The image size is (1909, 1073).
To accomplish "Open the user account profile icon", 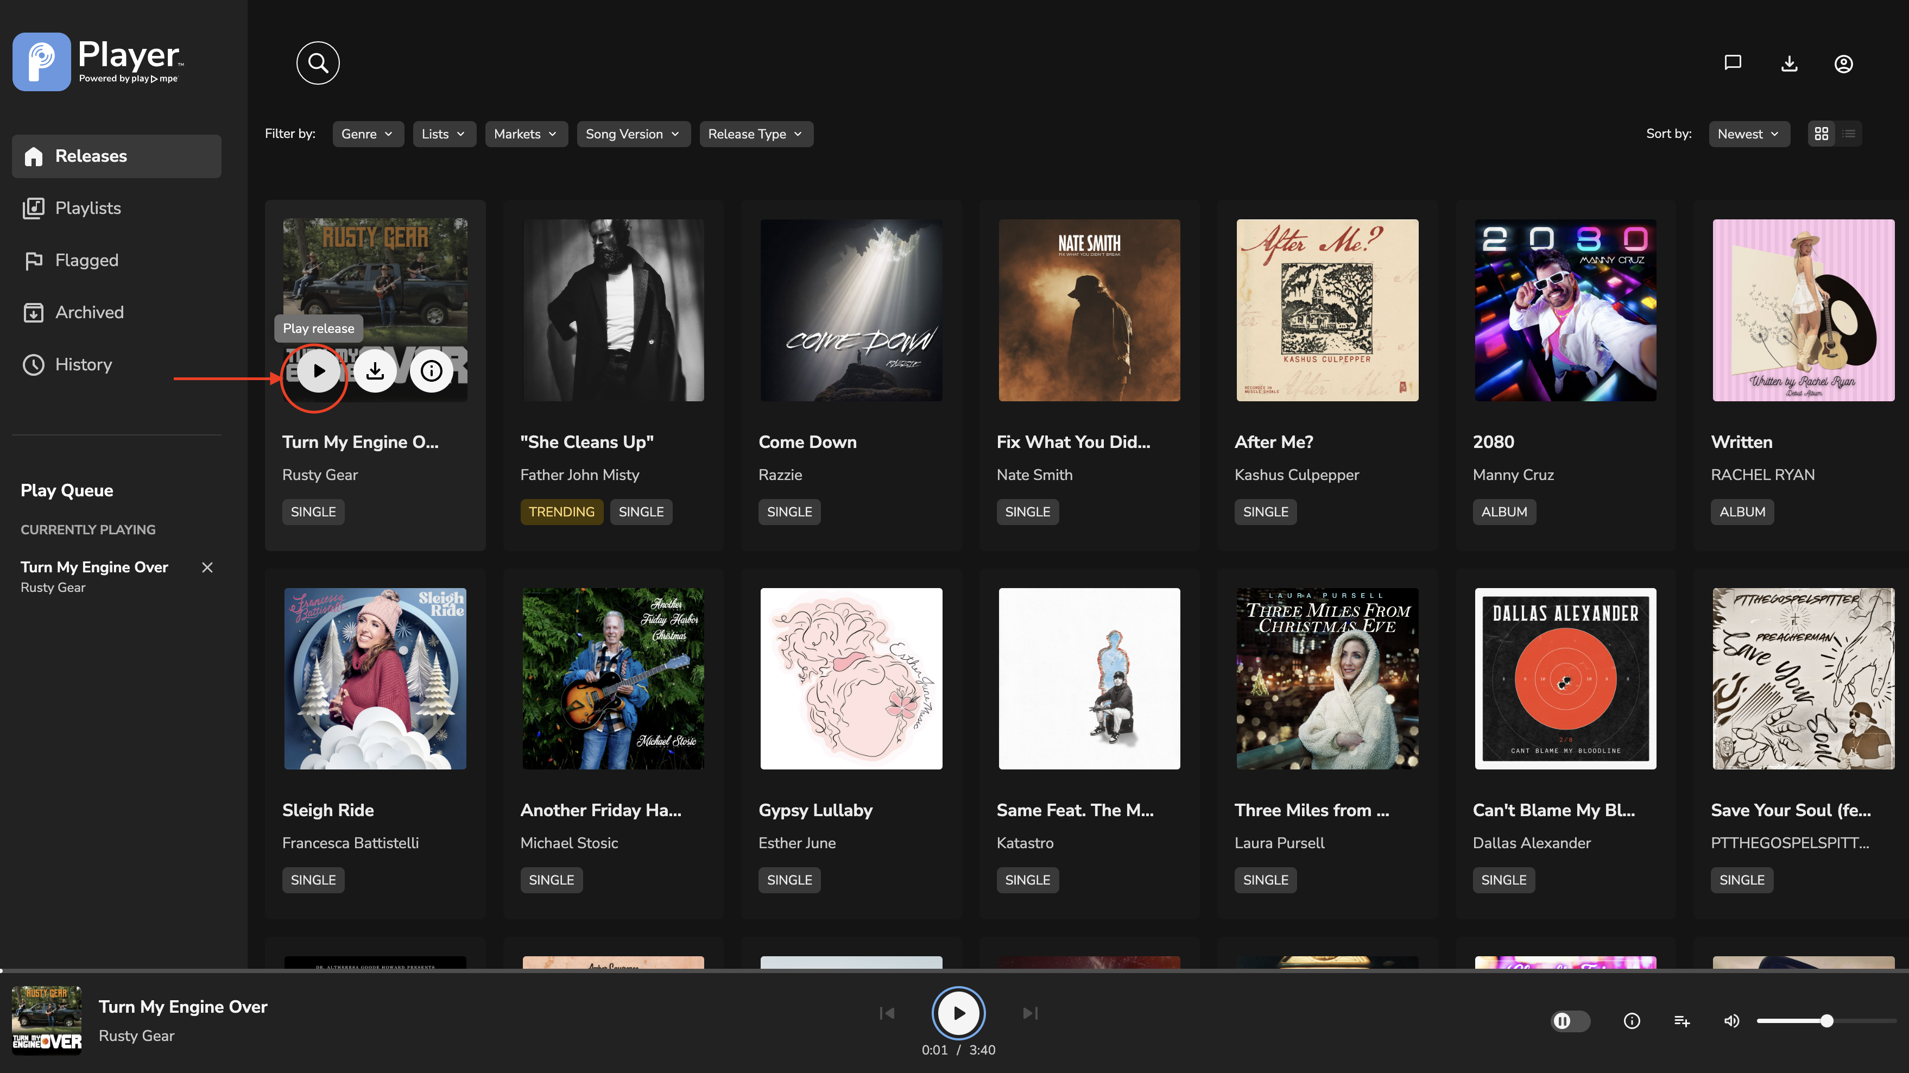I will [x=1844, y=64].
